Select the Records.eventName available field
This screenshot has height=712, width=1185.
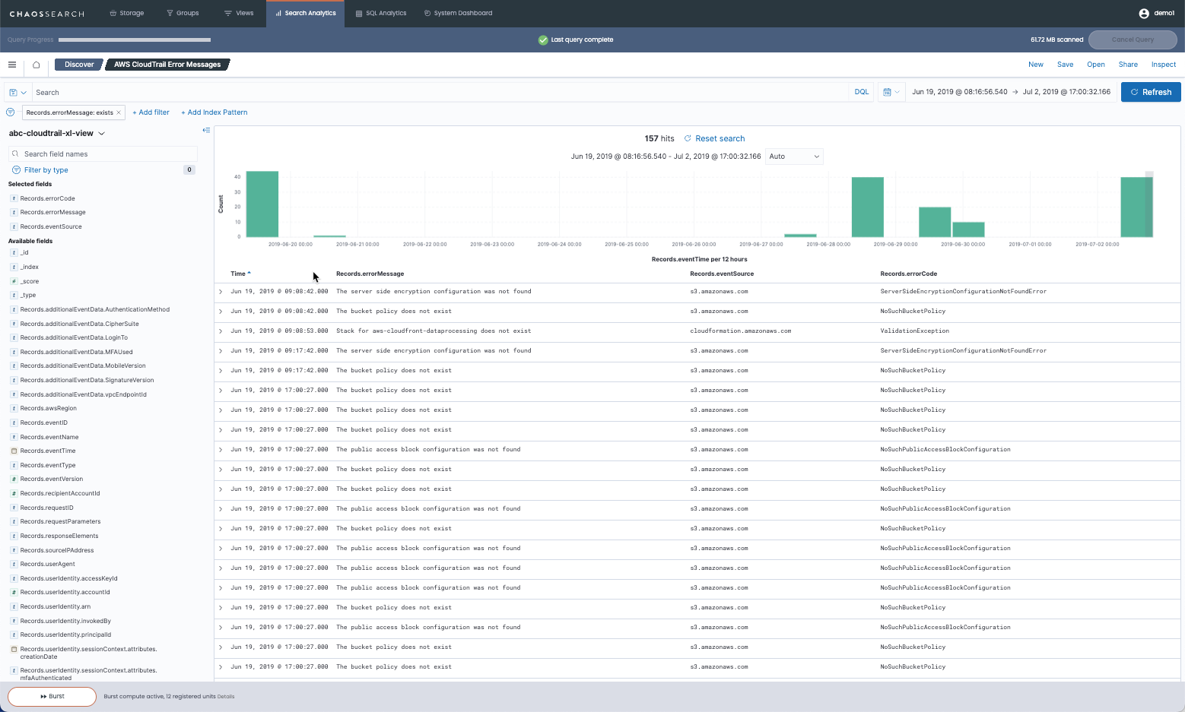pos(49,437)
